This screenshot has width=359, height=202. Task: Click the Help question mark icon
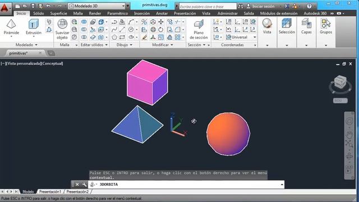click(x=309, y=6)
